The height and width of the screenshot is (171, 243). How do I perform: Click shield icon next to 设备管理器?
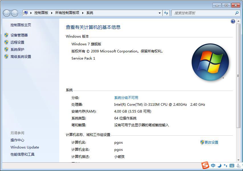click(6, 35)
